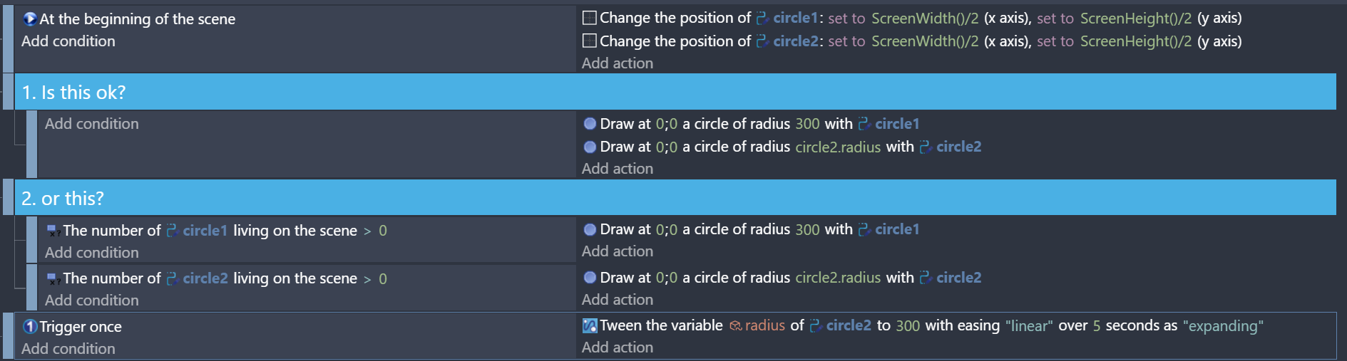The width and height of the screenshot is (1347, 361).
Task: Edit the "linear" easing parameter
Action: tap(1029, 326)
